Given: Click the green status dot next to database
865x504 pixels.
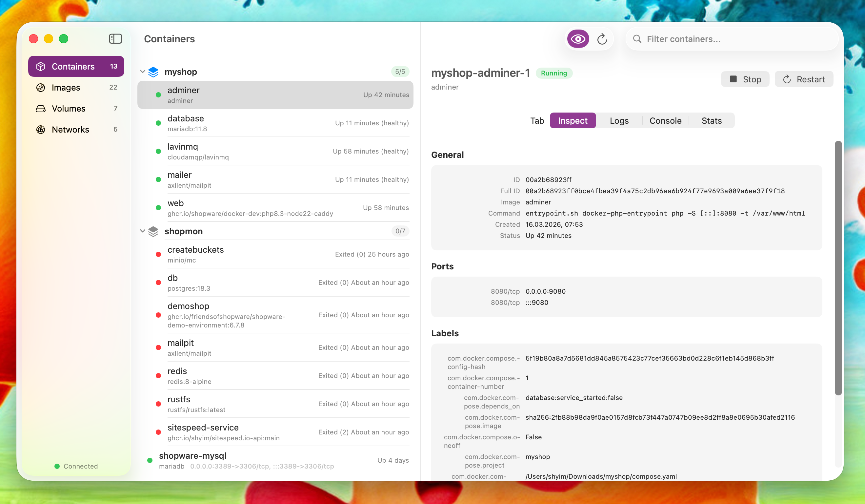Looking at the screenshot, I should click(158, 123).
